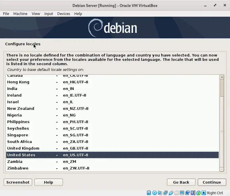The image size is (230, 196).
Task: Click the locale list scrollbar down arrow
Action: coord(222,169)
